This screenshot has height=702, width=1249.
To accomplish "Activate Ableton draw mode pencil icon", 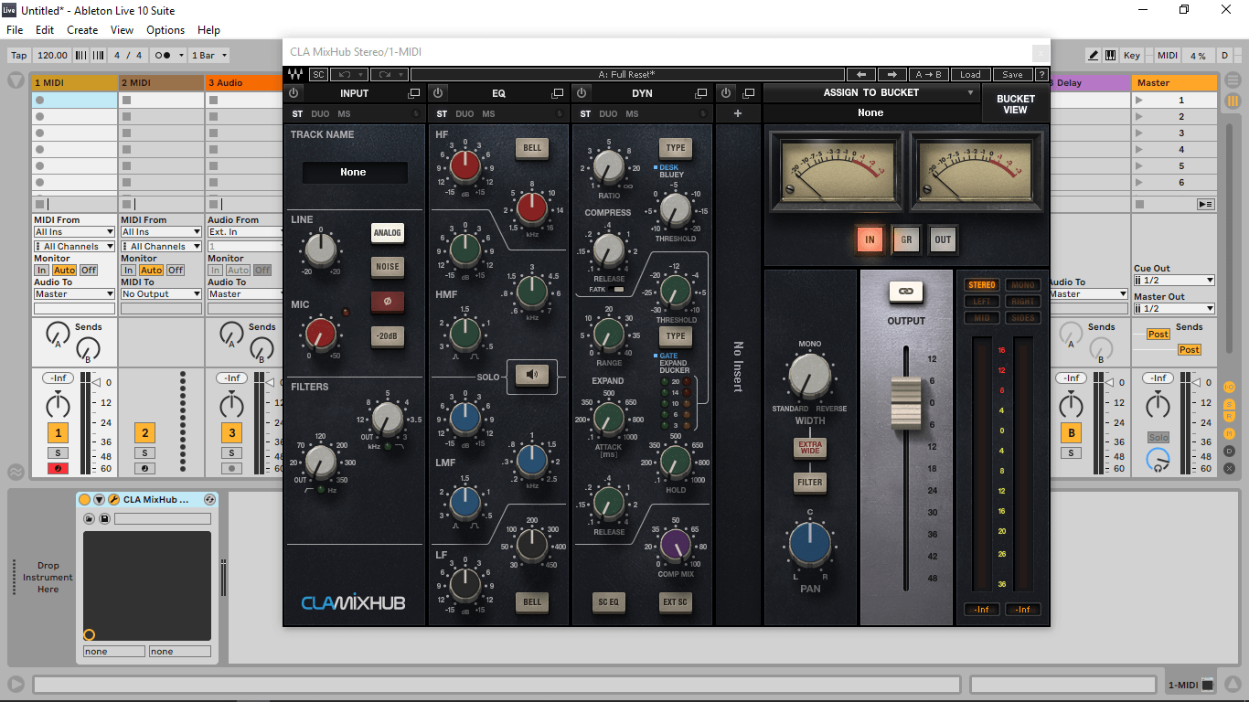I will pos(1094,56).
